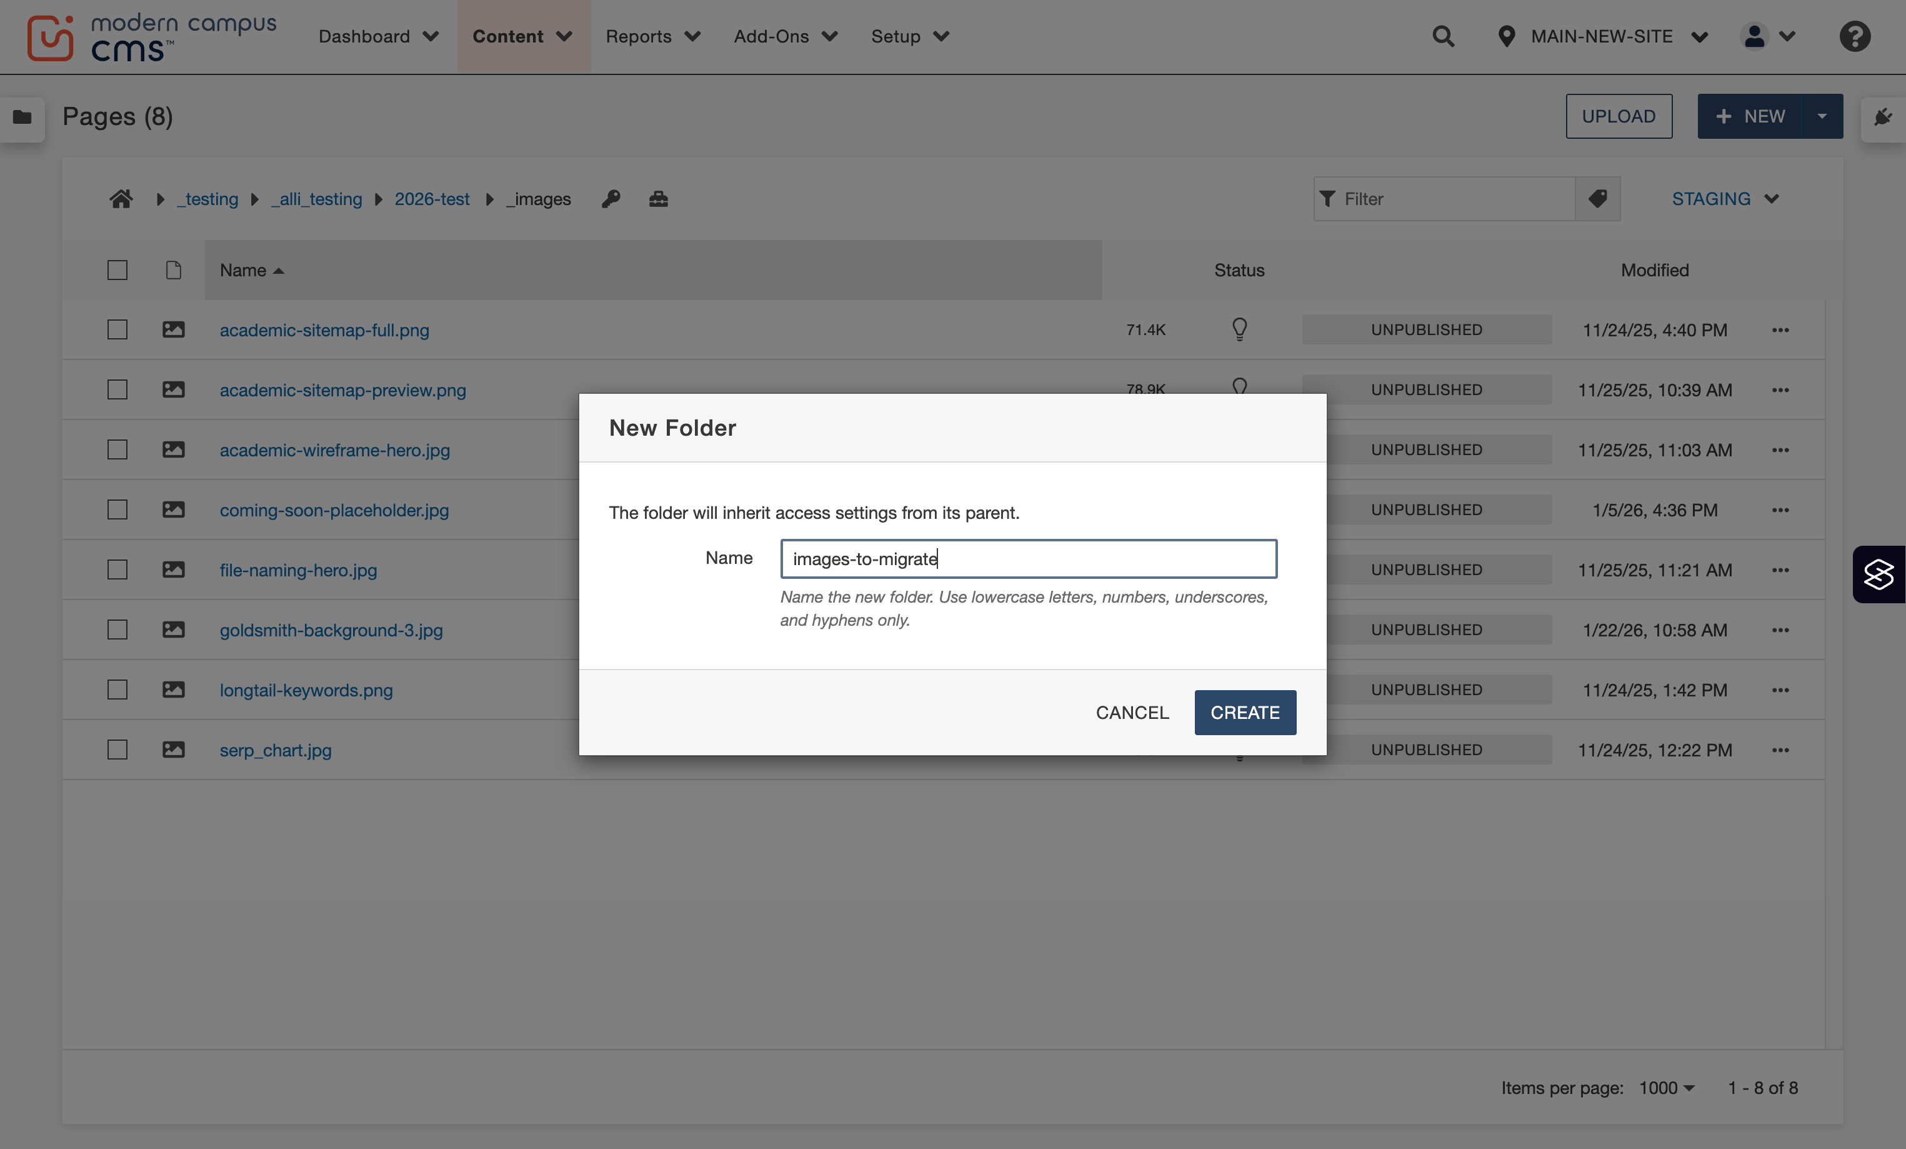The width and height of the screenshot is (1906, 1149).
Task: Open the Content menu
Action: tap(523, 36)
